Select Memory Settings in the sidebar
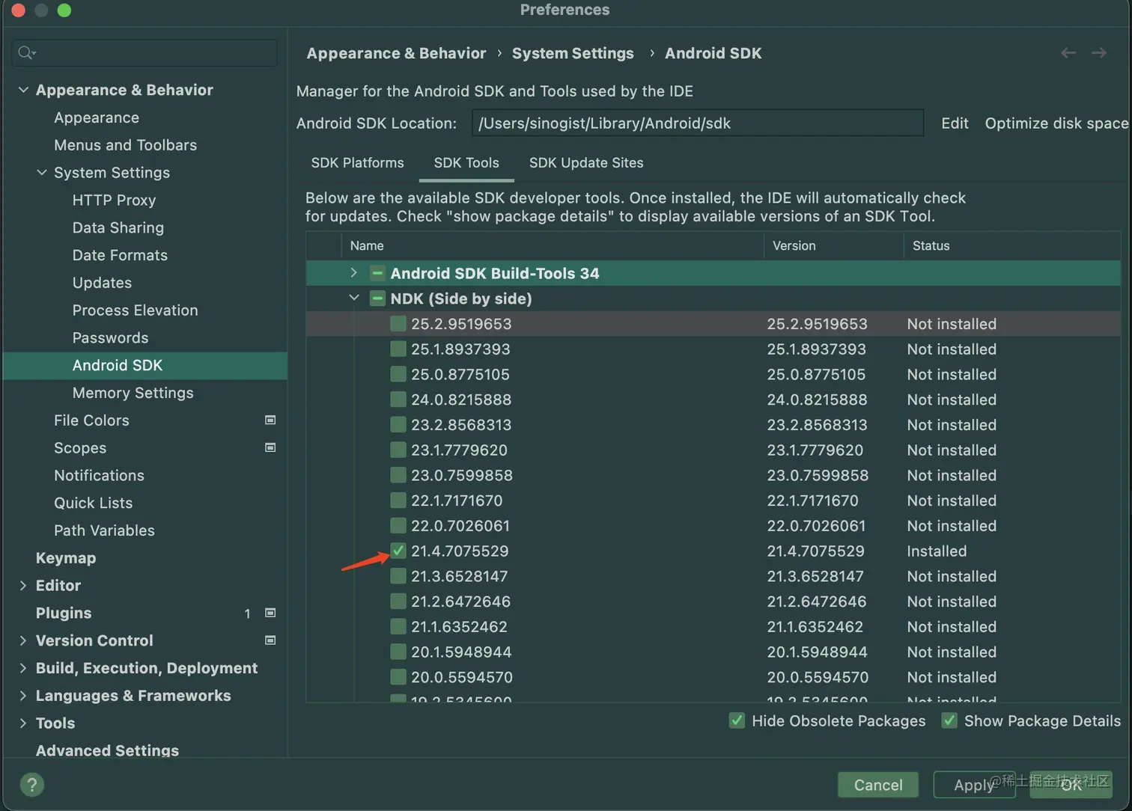Screen dimensions: 1132x811 click(133, 393)
